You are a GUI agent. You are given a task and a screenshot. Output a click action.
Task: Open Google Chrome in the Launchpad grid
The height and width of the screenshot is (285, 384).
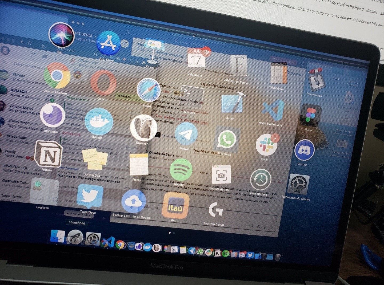click(57, 76)
